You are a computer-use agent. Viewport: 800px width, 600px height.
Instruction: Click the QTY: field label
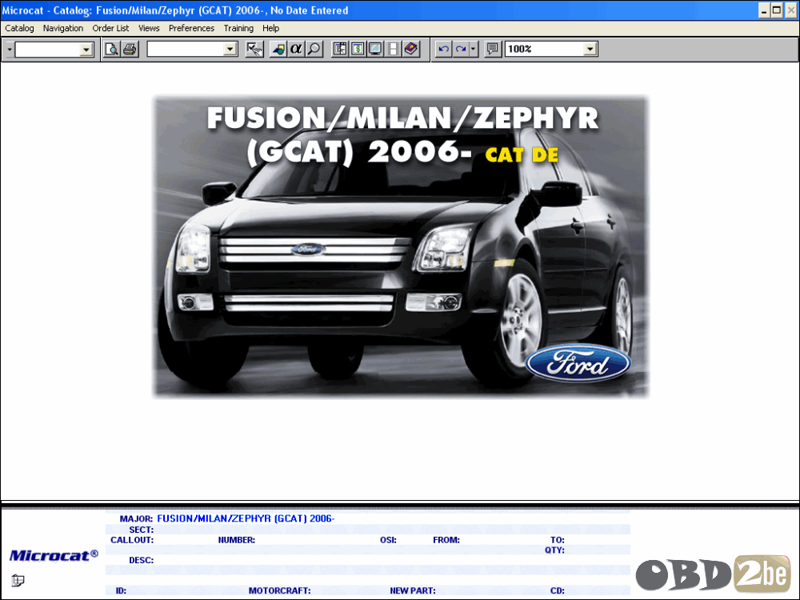(554, 550)
